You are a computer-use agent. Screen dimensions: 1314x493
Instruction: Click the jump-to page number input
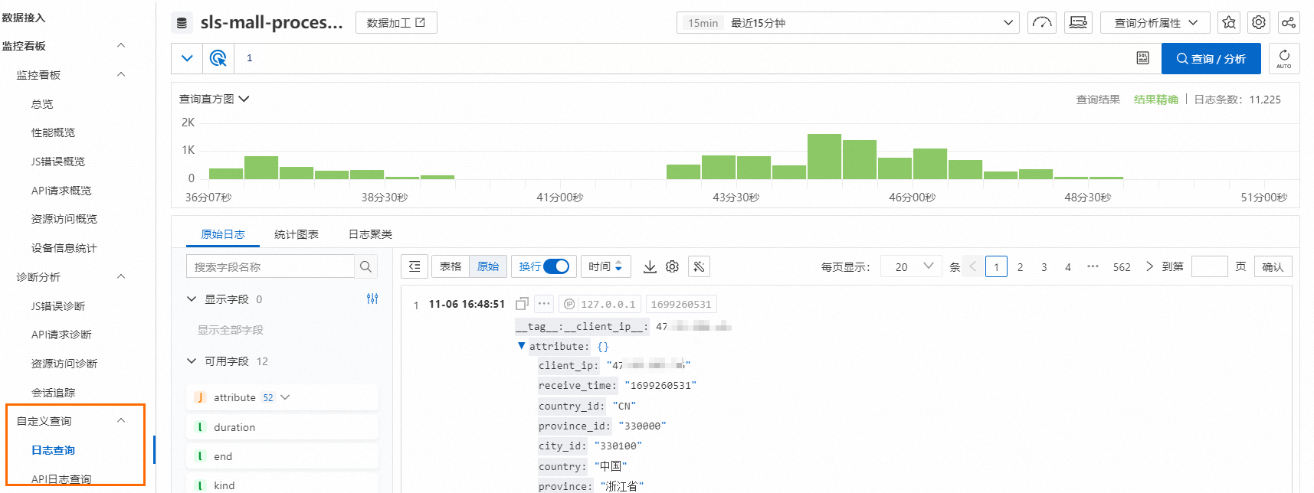(1210, 266)
